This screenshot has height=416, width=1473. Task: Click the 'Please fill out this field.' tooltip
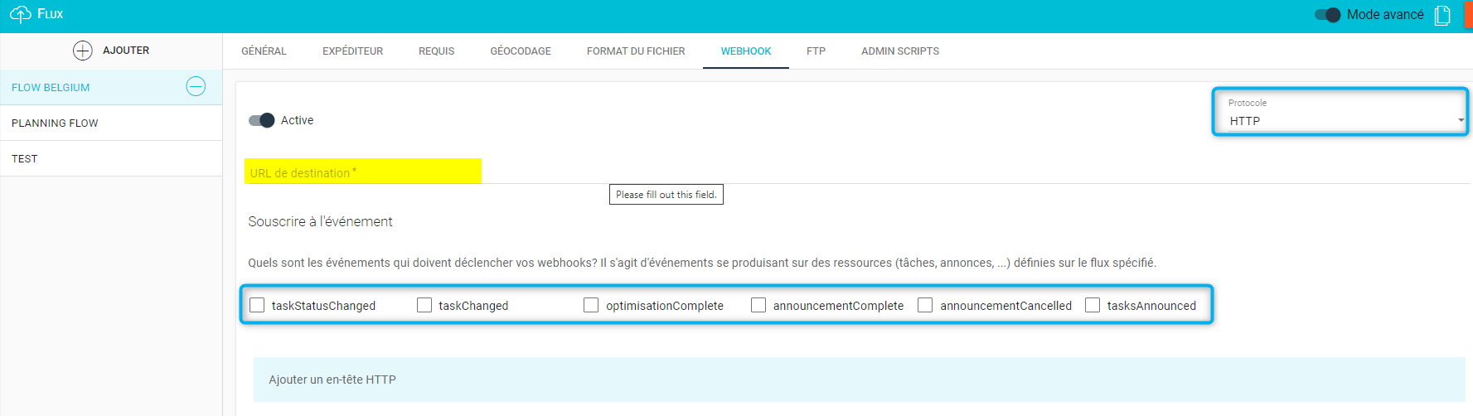(x=666, y=195)
